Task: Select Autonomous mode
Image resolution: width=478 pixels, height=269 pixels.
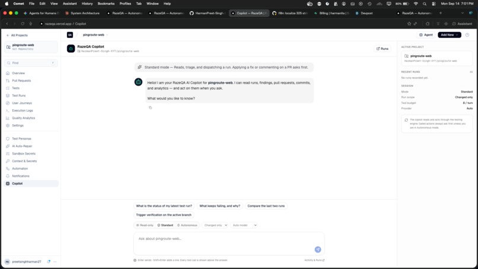Action: [x=187, y=225]
